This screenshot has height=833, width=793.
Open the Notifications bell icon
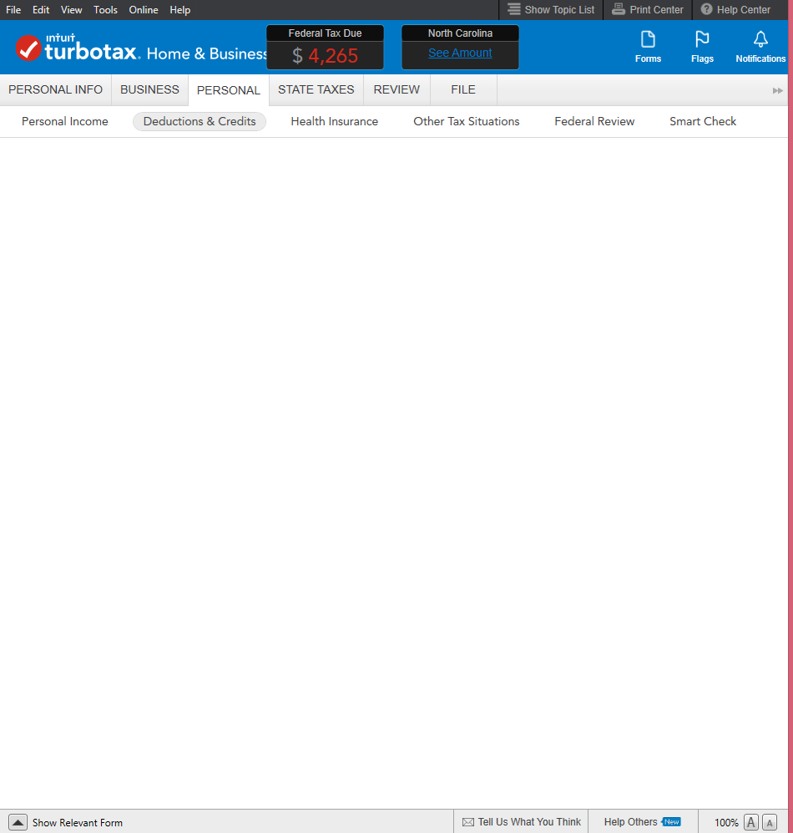click(x=760, y=40)
